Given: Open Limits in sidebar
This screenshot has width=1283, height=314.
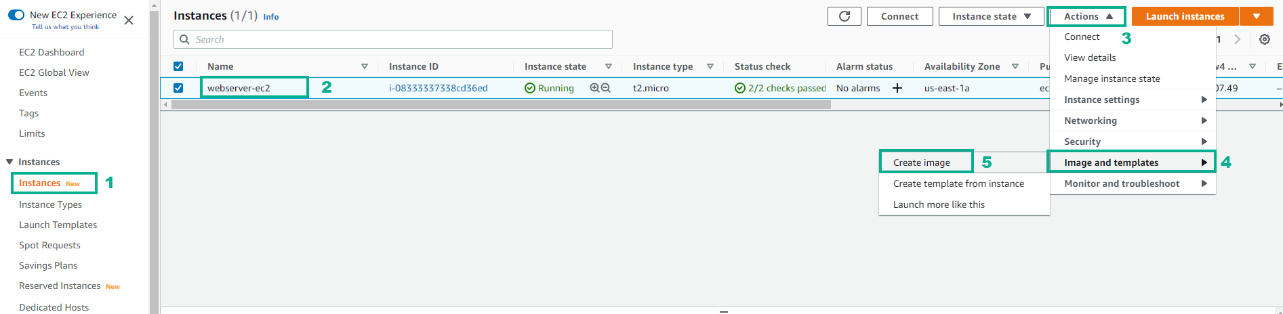Looking at the screenshot, I should pyautogui.click(x=32, y=133).
